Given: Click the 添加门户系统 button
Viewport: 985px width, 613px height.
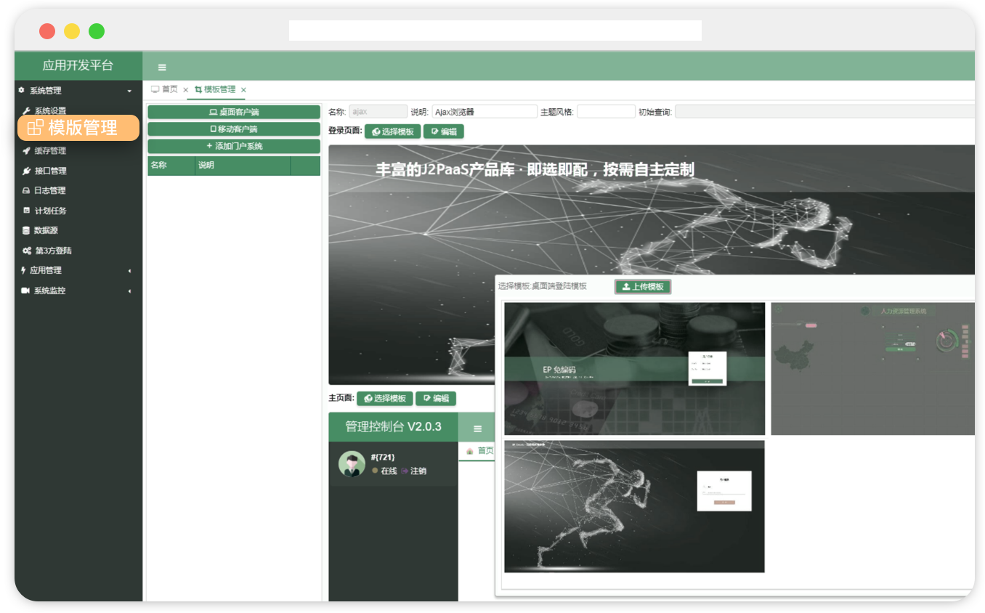Looking at the screenshot, I should click(234, 146).
